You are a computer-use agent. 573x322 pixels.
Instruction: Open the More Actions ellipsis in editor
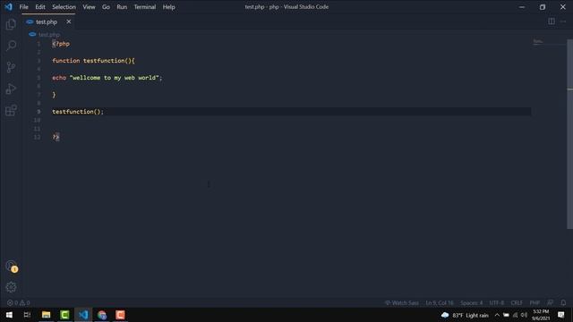pyautogui.click(x=563, y=21)
